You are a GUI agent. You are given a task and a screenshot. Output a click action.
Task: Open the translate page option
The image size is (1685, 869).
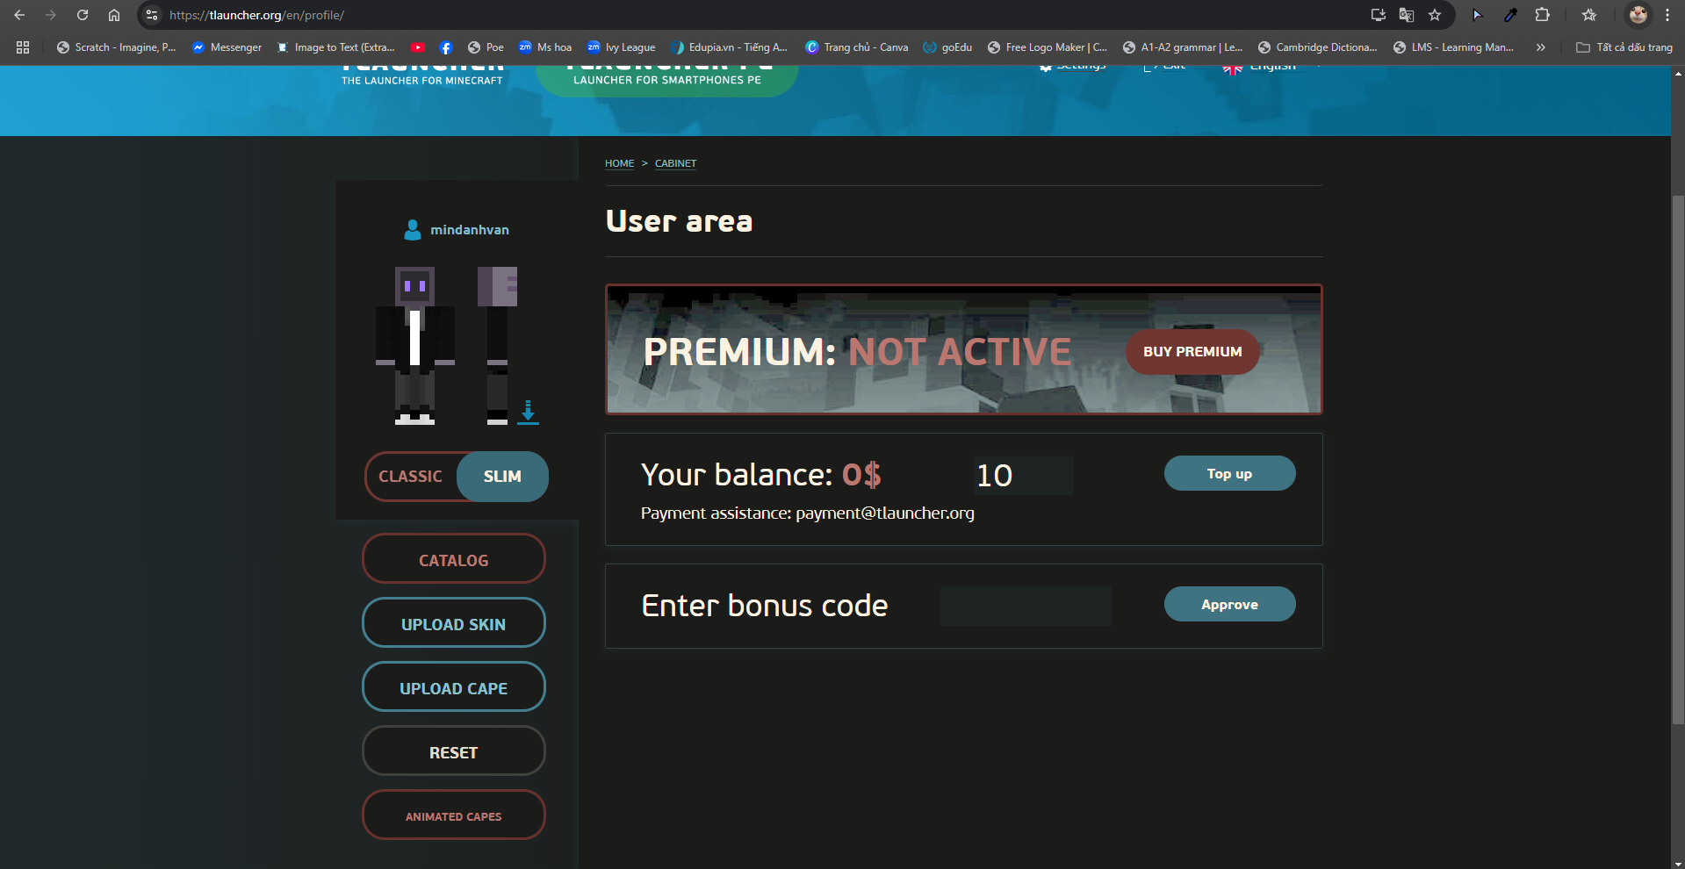[x=1407, y=15]
